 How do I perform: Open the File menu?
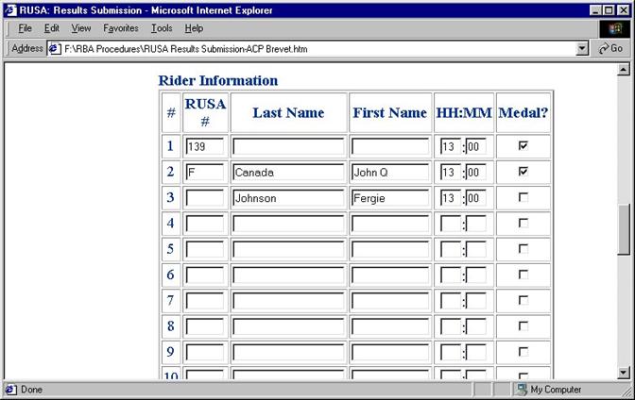coord(25,28)
